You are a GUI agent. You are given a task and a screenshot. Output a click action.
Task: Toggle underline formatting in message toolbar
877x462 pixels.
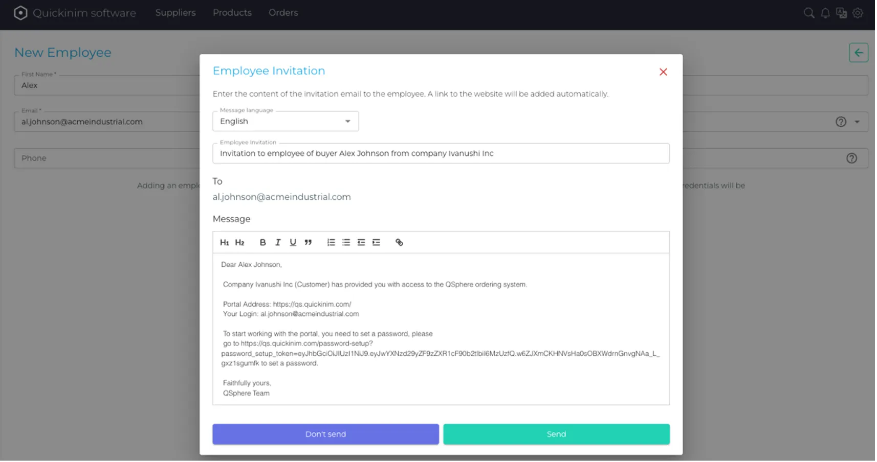click(x=293, y=242)
